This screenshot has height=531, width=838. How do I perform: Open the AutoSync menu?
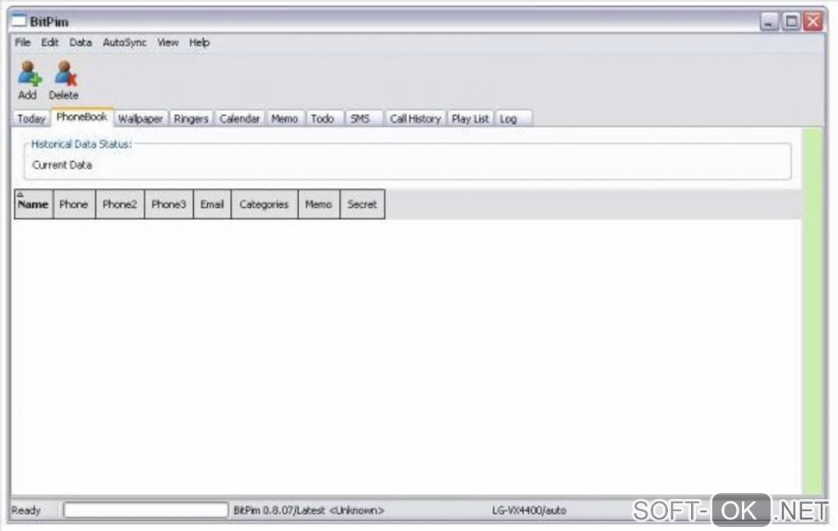click(125, 42)
